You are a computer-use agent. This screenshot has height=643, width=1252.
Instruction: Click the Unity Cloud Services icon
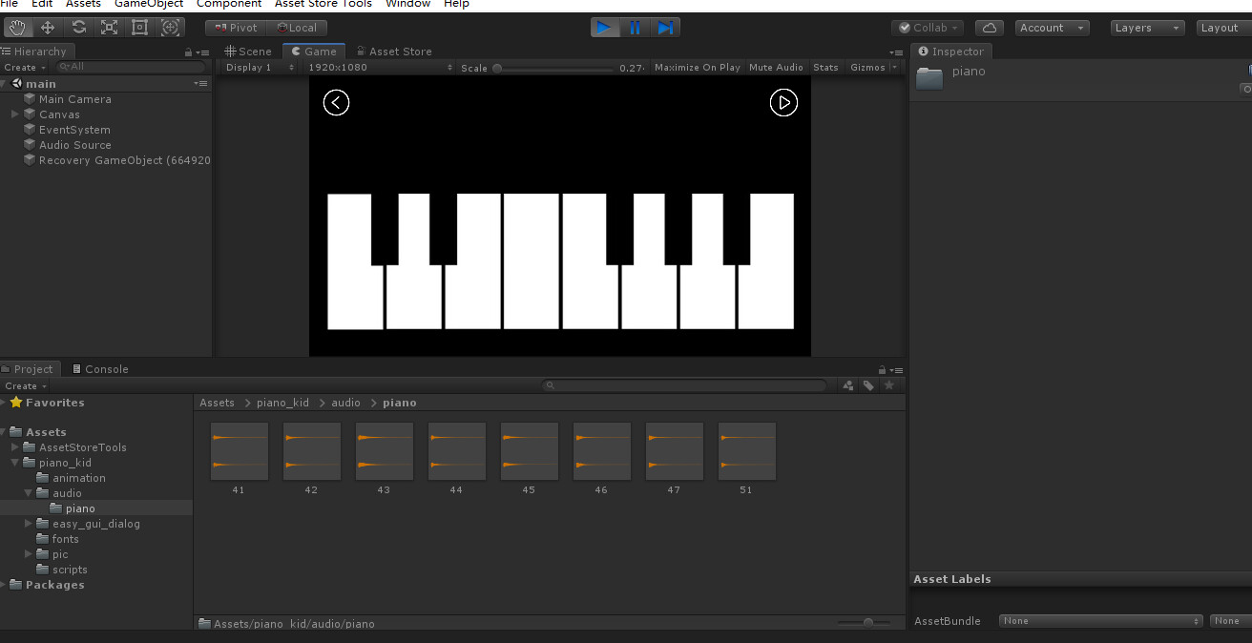tap(990, 27)
